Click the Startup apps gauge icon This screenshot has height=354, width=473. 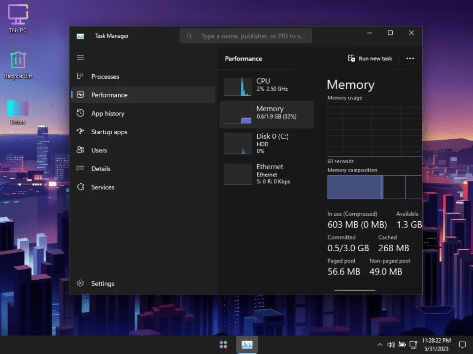80,131
